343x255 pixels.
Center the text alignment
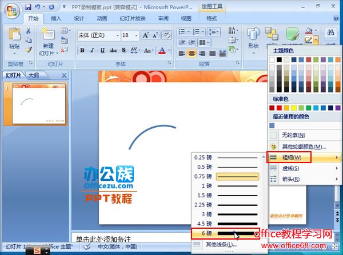(x=192, y=53)
